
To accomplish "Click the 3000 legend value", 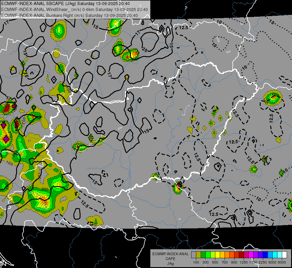I will (272, 262).
